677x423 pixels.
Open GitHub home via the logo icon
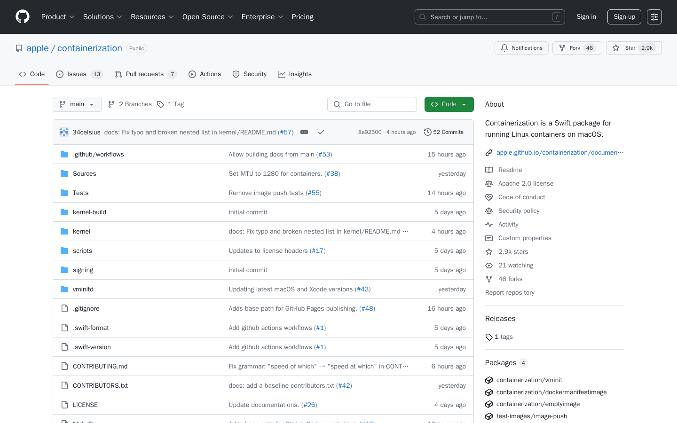(22, 16)
